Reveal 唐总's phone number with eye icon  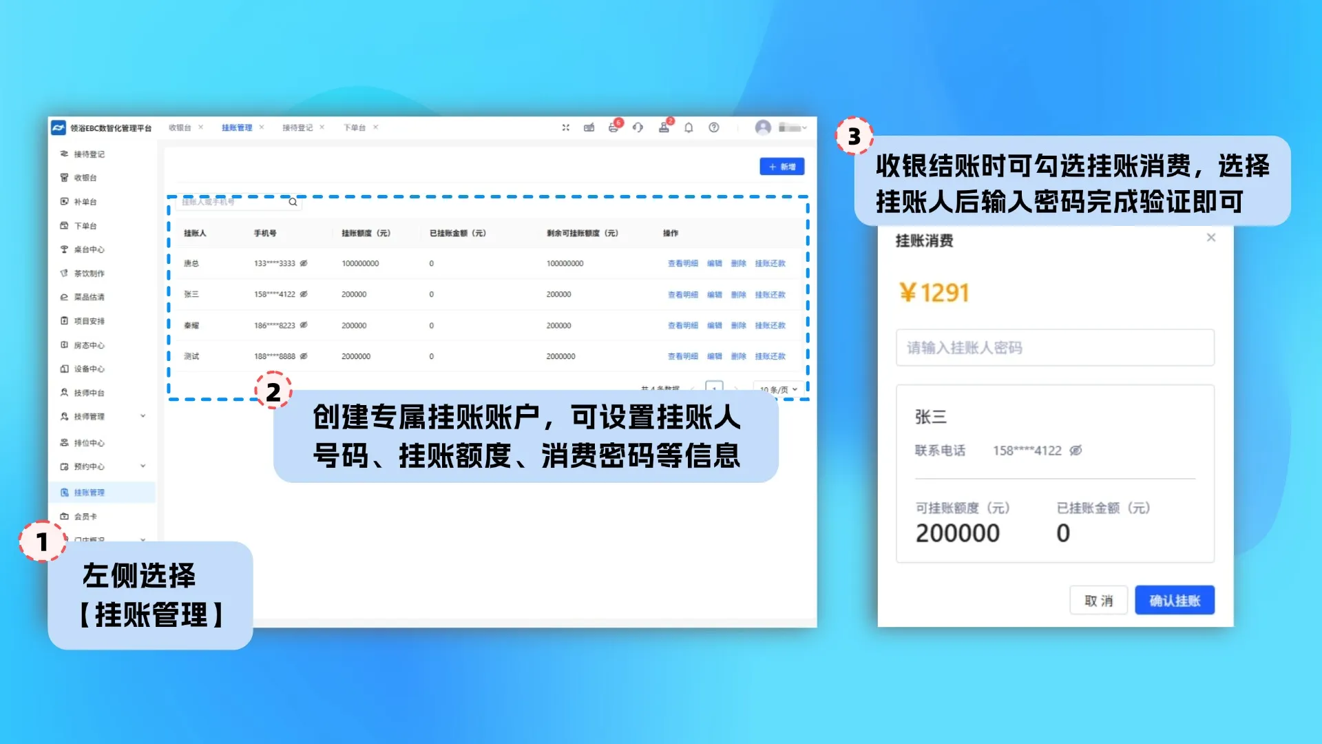tap(304, 263)
